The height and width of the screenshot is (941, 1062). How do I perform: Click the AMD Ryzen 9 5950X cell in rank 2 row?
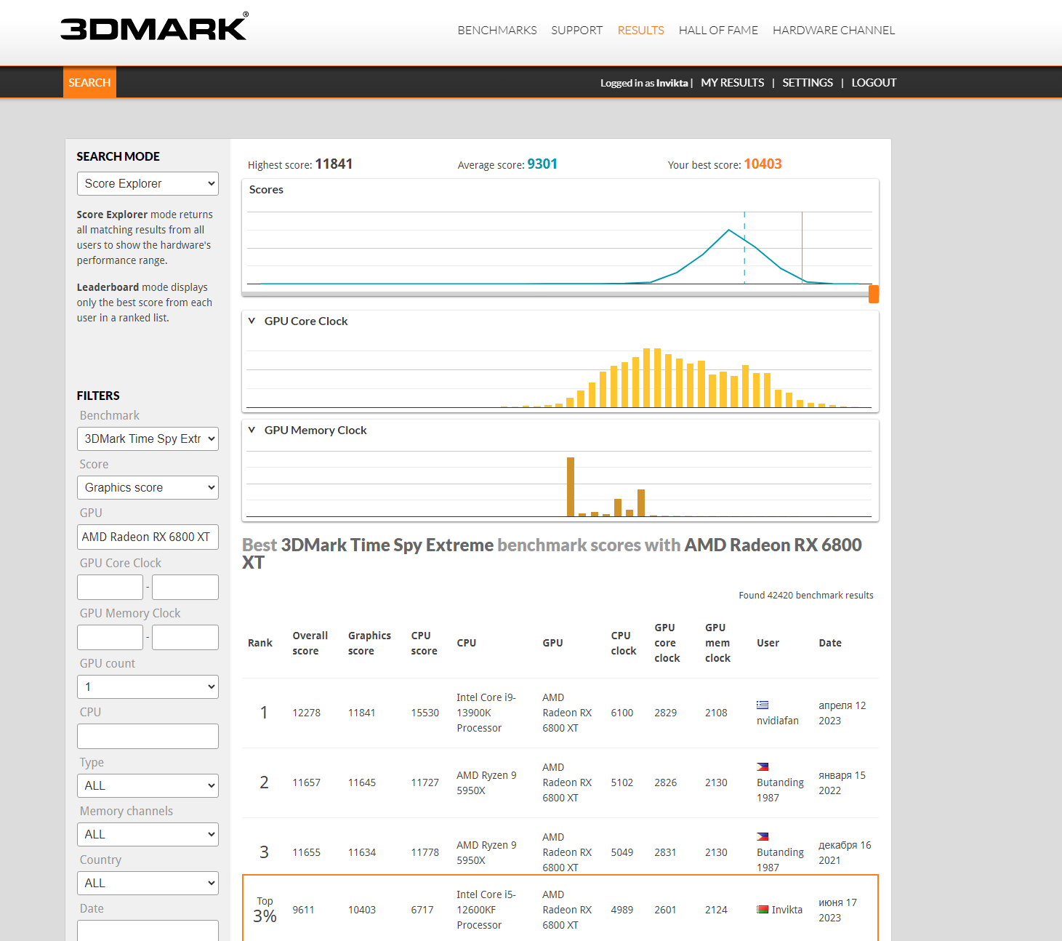[x=486, y=782]
